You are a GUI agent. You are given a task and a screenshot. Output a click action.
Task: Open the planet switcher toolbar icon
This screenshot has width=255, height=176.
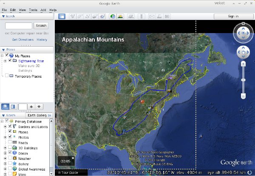(x=131, y=17)
